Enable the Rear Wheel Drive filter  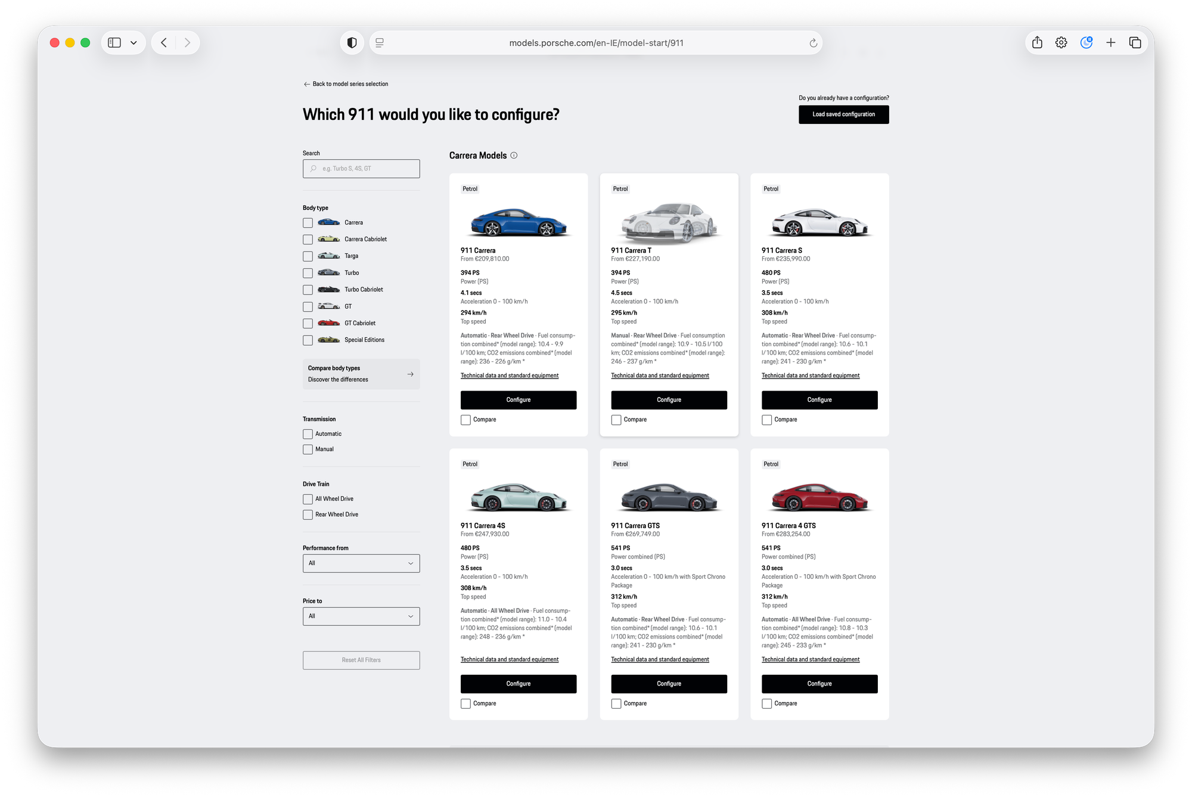pos(308,514)
